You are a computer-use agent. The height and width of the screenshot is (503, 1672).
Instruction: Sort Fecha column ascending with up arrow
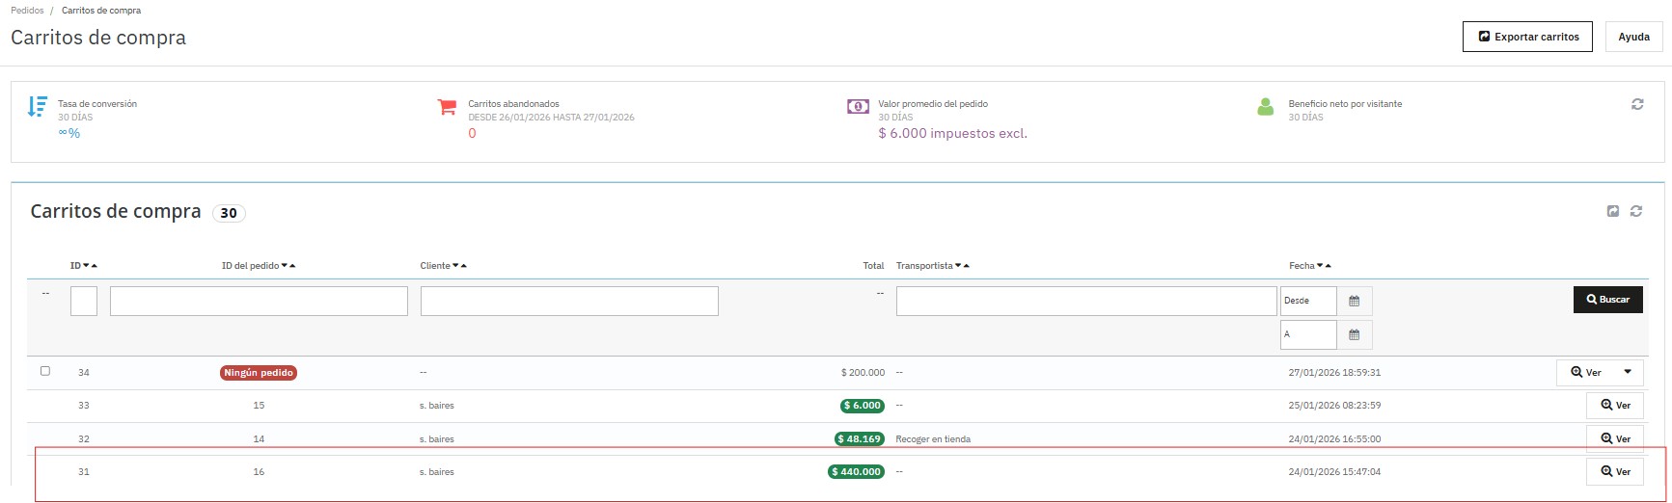pos(1329,266)
